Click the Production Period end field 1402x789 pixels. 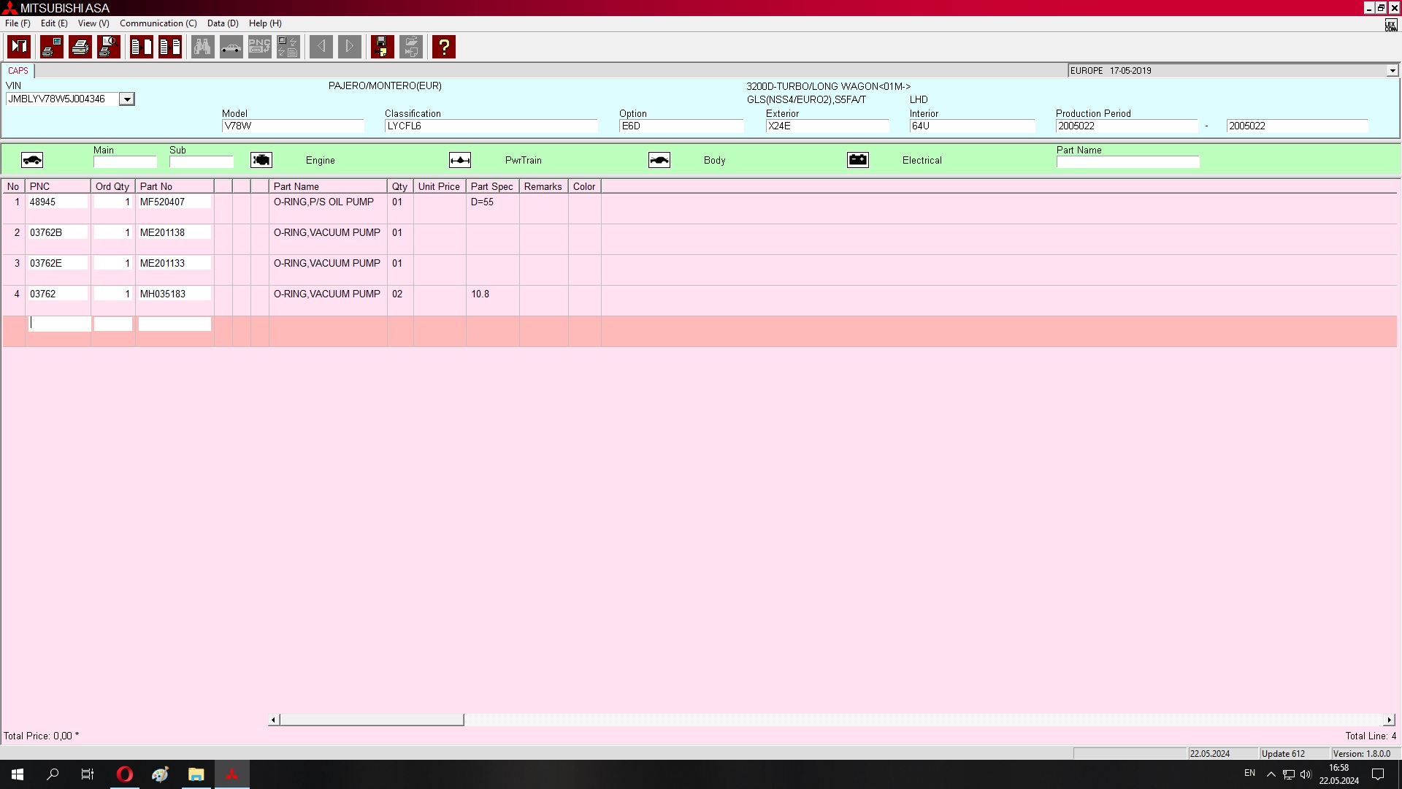1297,126
